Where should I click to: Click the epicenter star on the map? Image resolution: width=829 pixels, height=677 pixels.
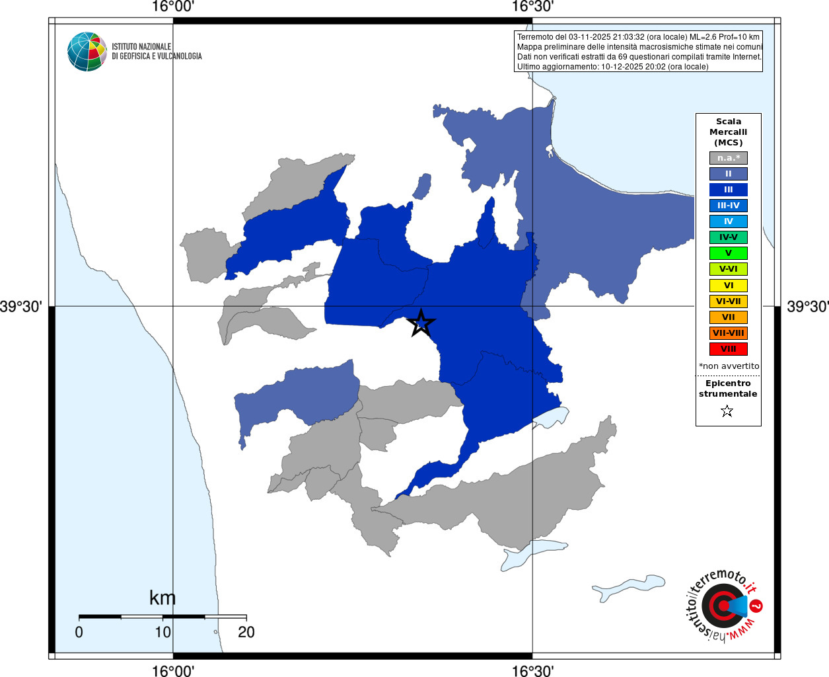[421, 323]
